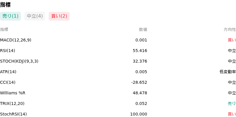
Task: Select the 中立(4) filter chip
Action: (x=35, y=16)
